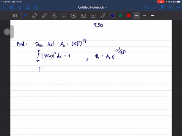Toggle the zoom window tool
The image size is (182, 136).
click(x=15, y=16)
